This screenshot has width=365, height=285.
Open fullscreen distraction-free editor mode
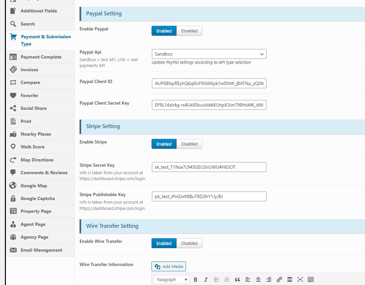(x=300, y=279)
